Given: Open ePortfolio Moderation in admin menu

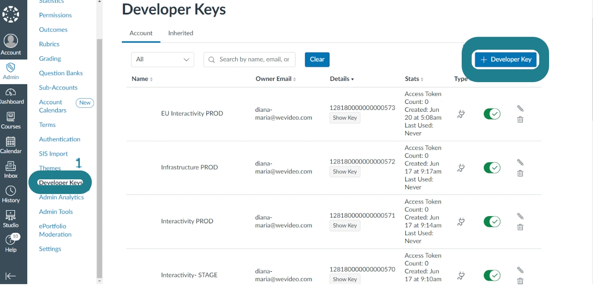Looking at the screenshot, I should (x=55, y=230).
